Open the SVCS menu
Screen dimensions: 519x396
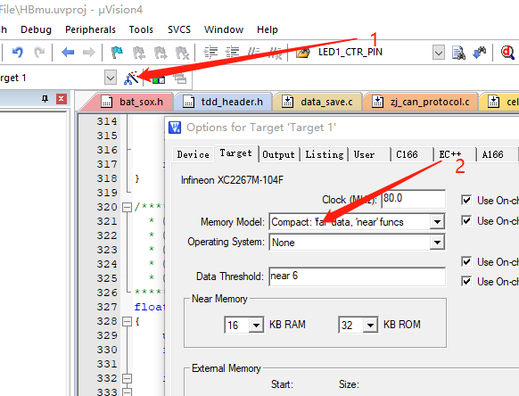click(x=179, y=29)
